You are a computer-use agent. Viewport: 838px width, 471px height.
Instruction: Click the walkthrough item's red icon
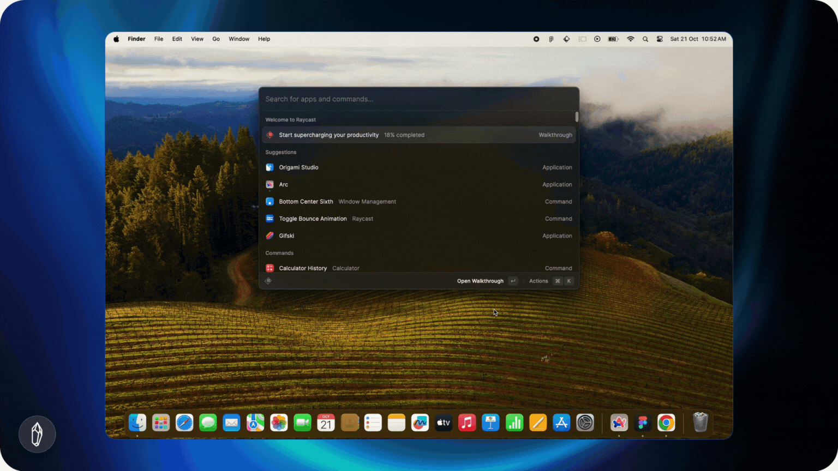(270, 135)
